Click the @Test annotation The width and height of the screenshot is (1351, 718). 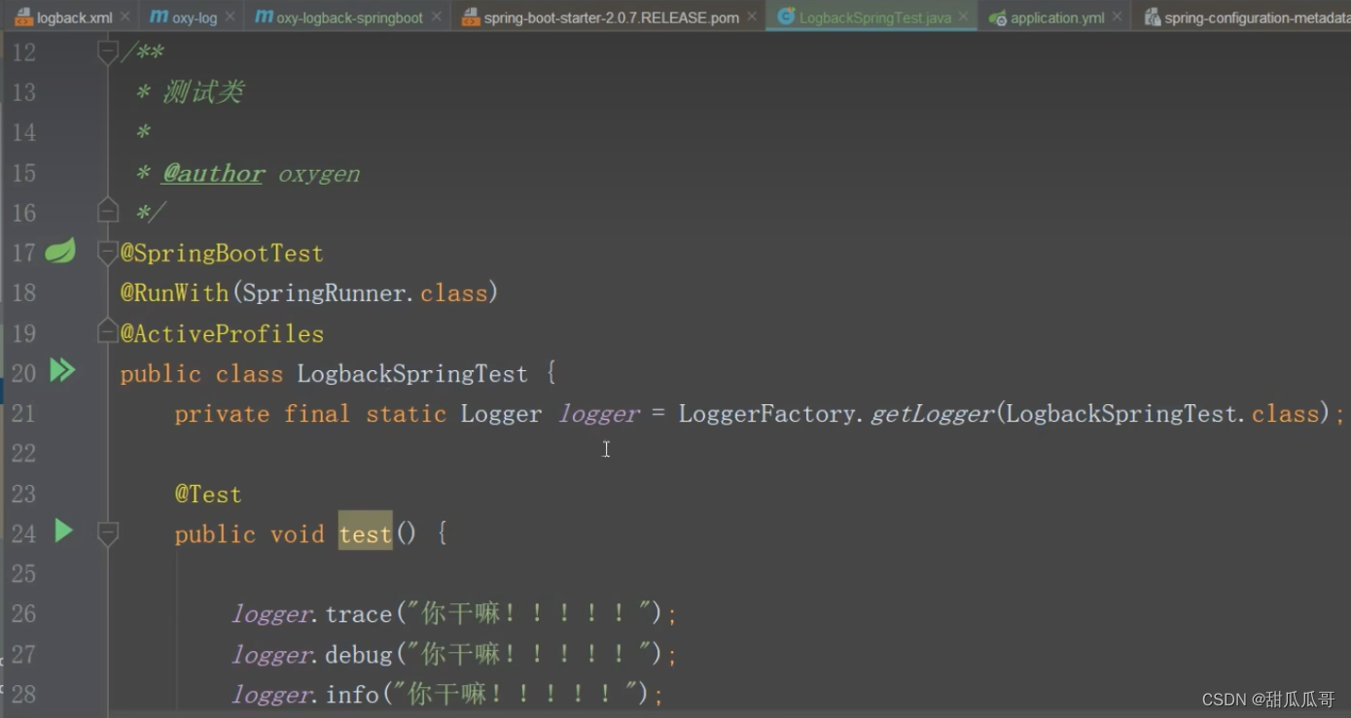point(208,494)
